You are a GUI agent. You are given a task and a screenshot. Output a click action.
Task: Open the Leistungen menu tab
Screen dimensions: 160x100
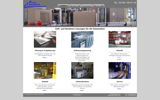(75, 6)
